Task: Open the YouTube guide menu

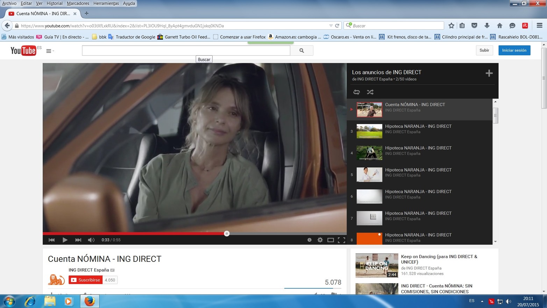Action: pos(50,51)
